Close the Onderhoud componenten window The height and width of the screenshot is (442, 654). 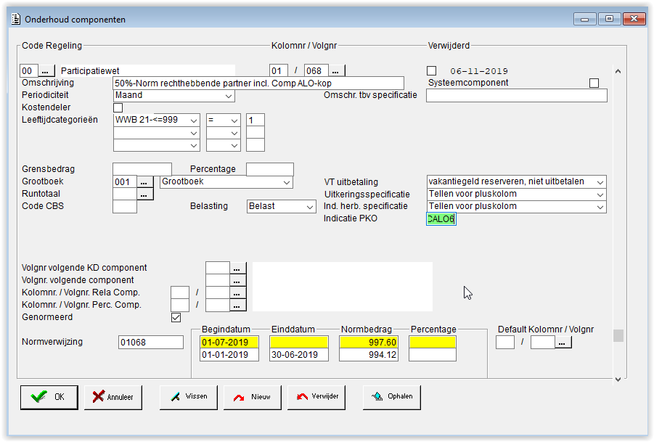[634, 19]
